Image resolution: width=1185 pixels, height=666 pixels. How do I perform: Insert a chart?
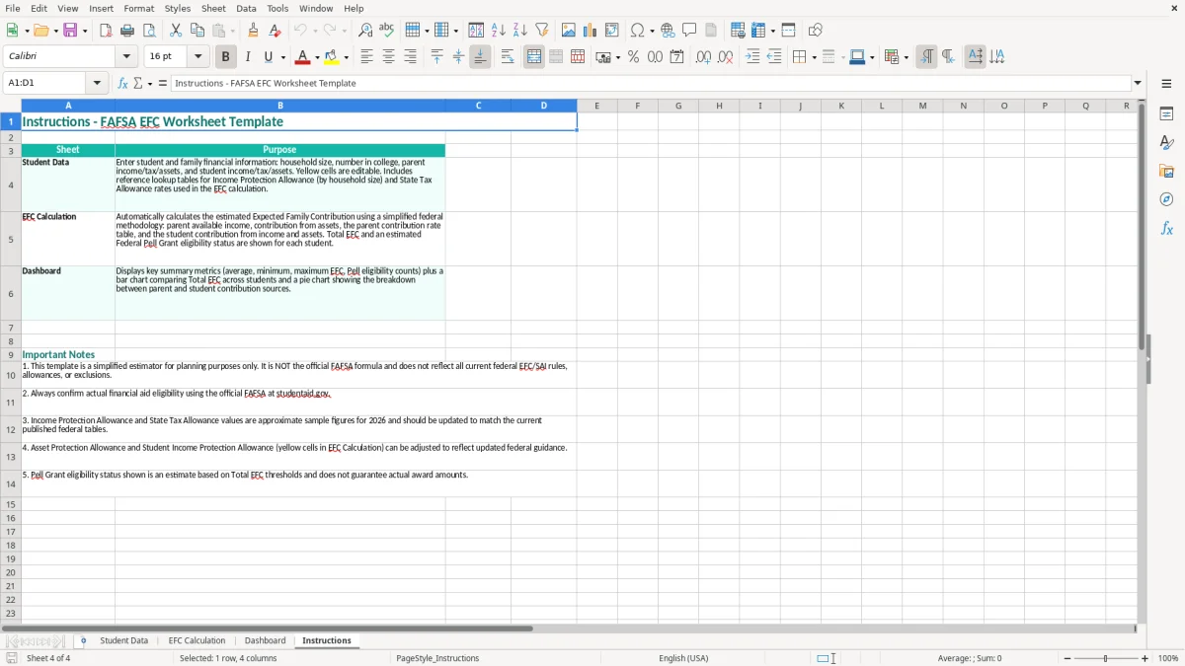[591, 31]
